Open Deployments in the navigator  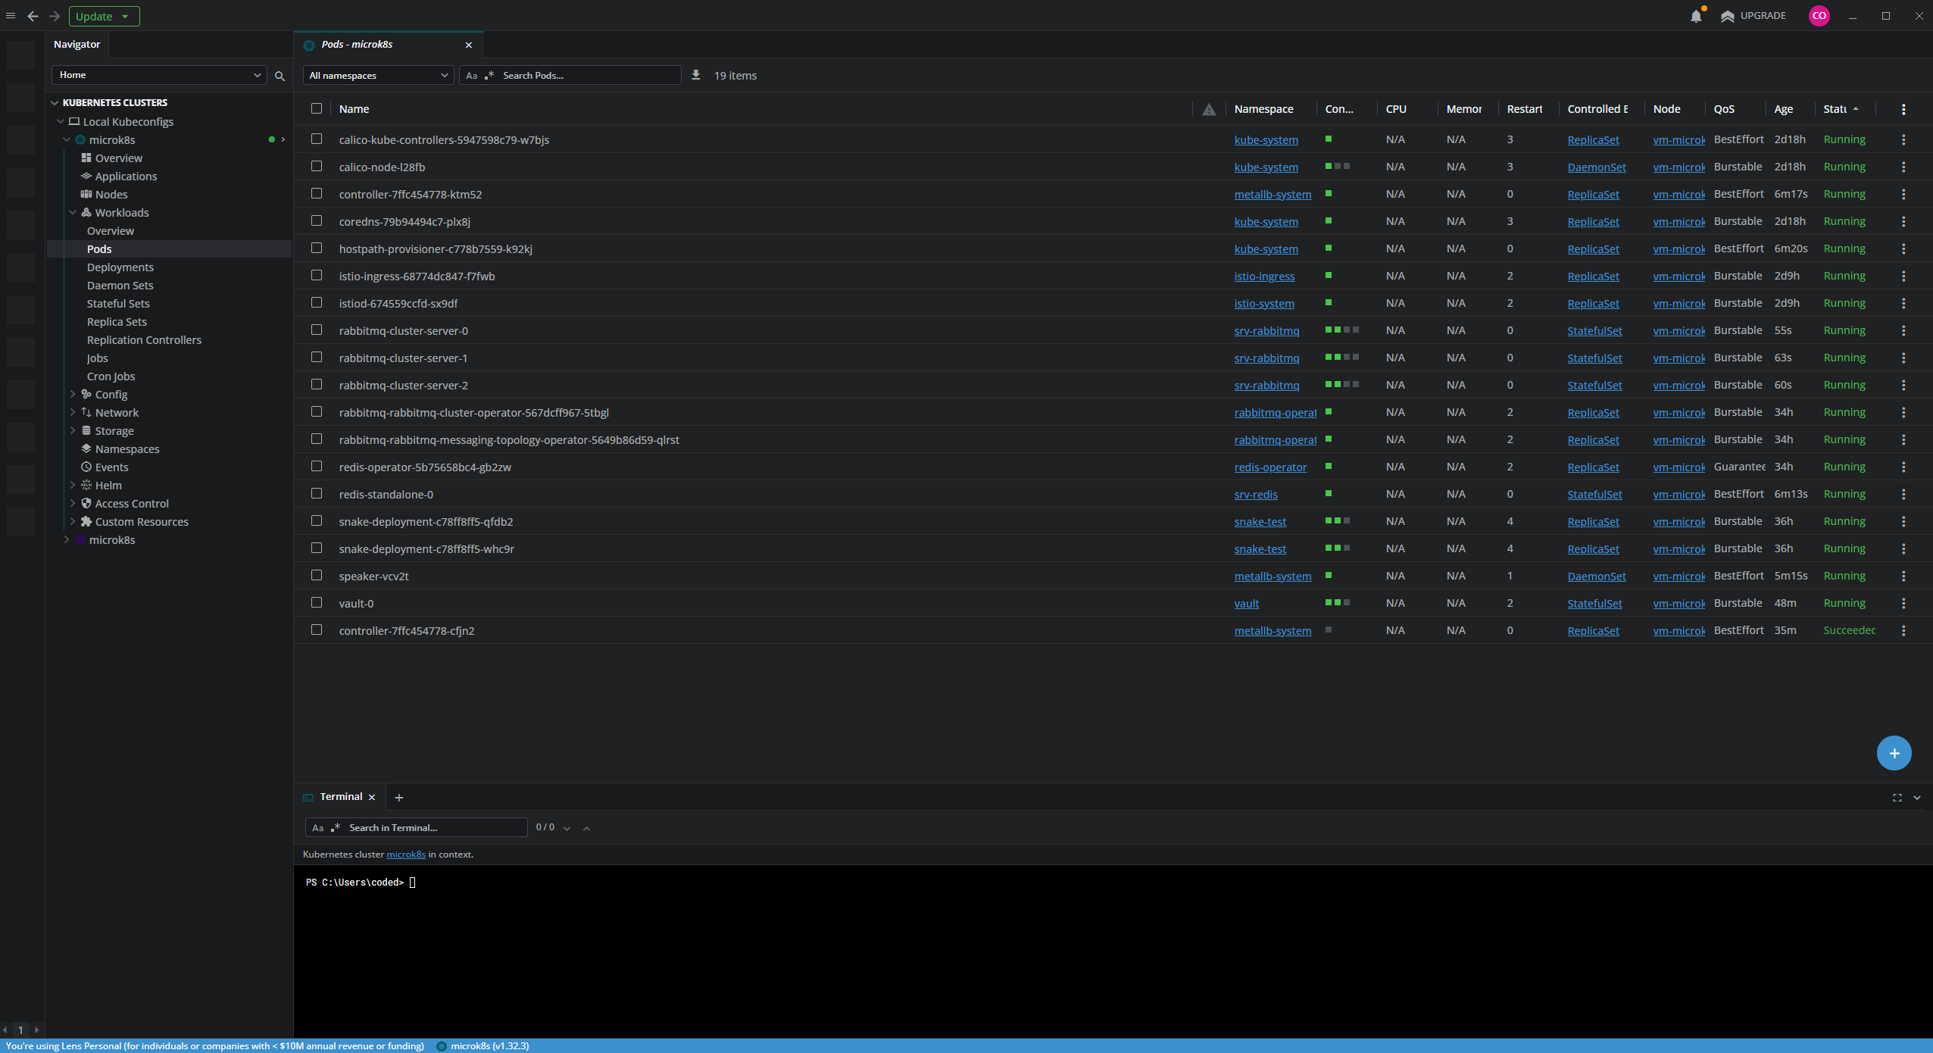click(120, 267)
